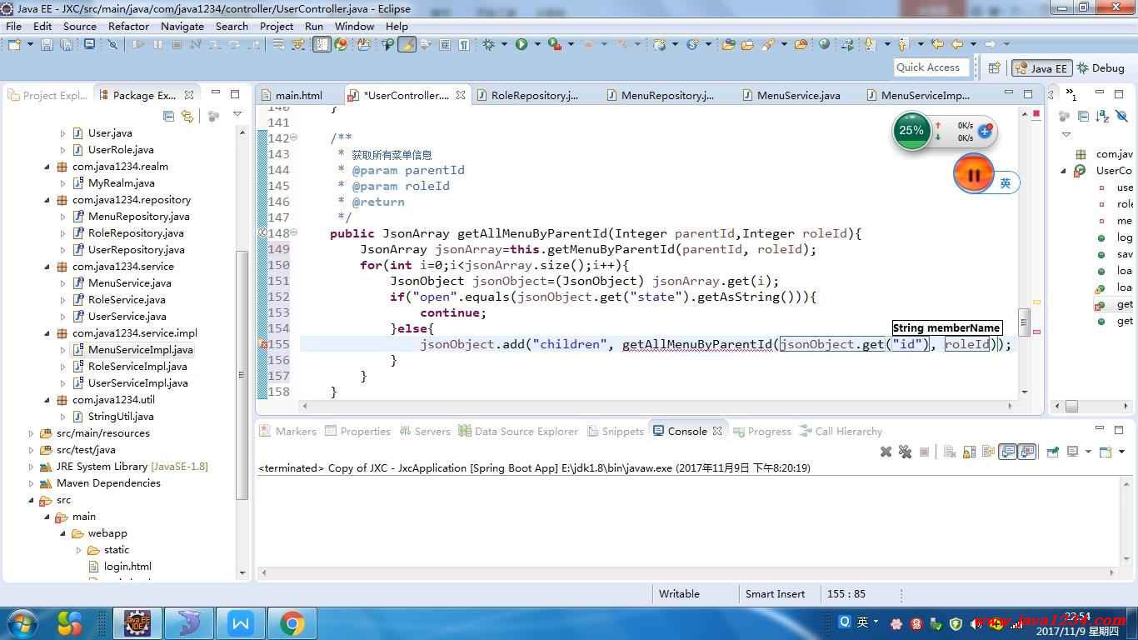
Task: Click the Last Edit Location arrow icon
Action: pos(937,44)
